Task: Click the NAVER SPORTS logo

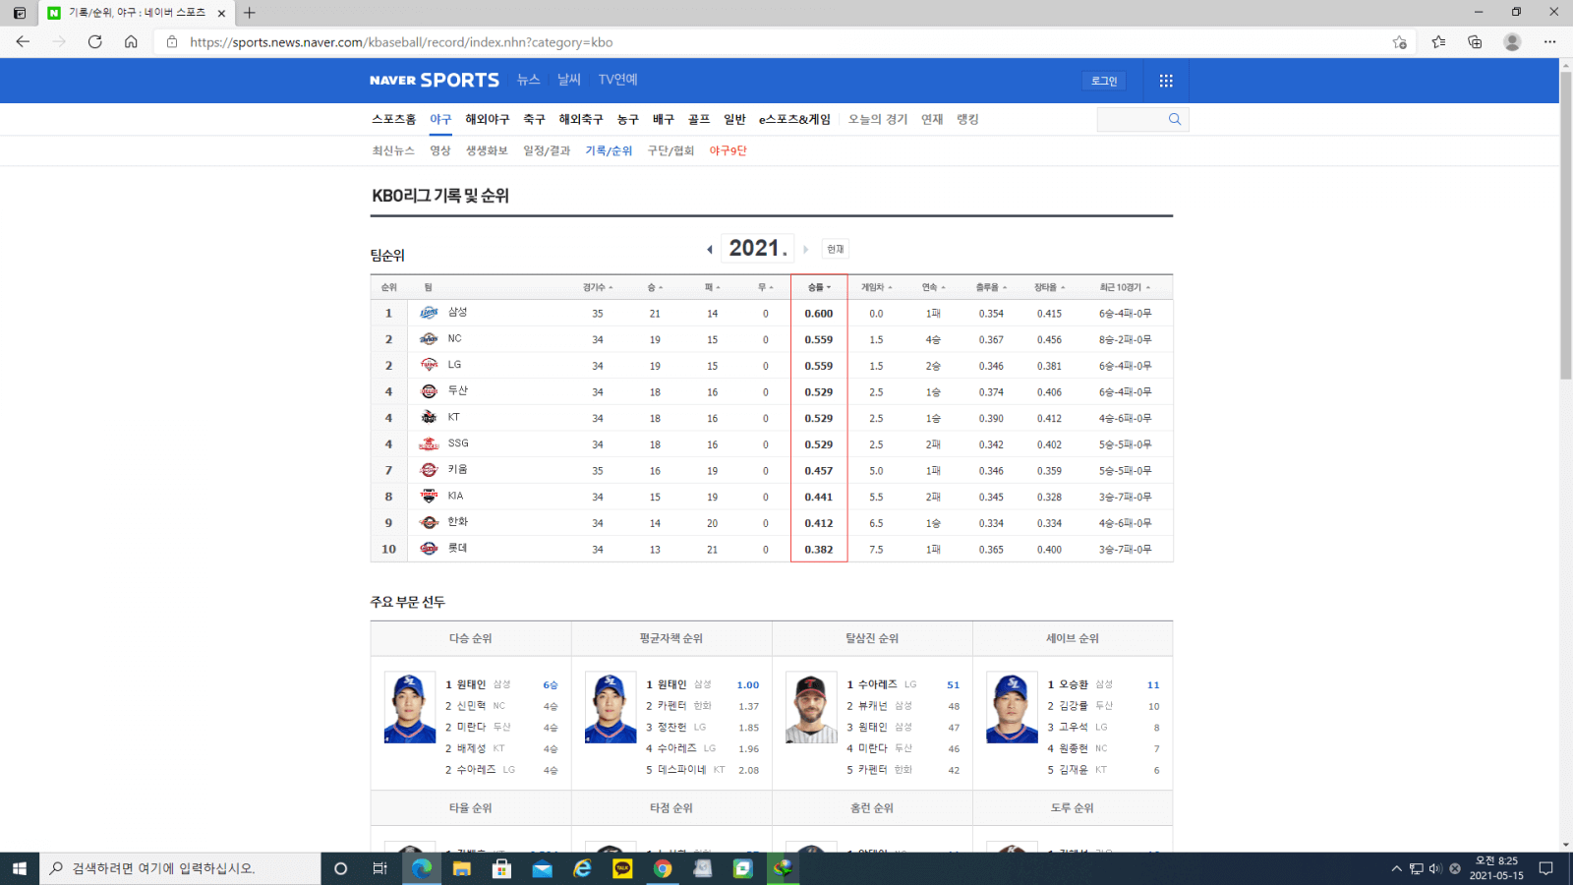Action: point(435,81)
